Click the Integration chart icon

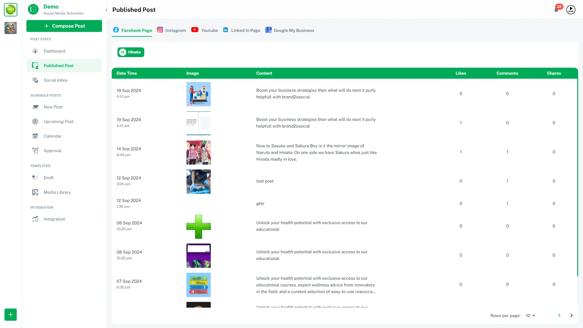point(35,219)
